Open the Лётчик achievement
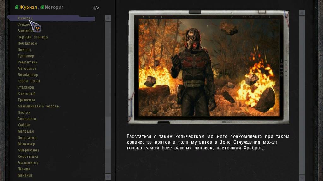The width and height of the screenshot is (323, 181). [x=24, y=169]
